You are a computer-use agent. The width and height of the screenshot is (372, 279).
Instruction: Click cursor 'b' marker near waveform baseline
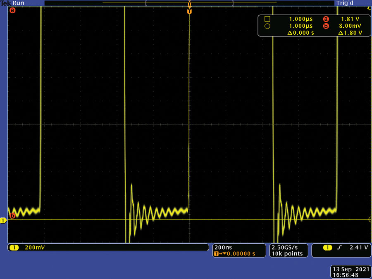[12, 216]
